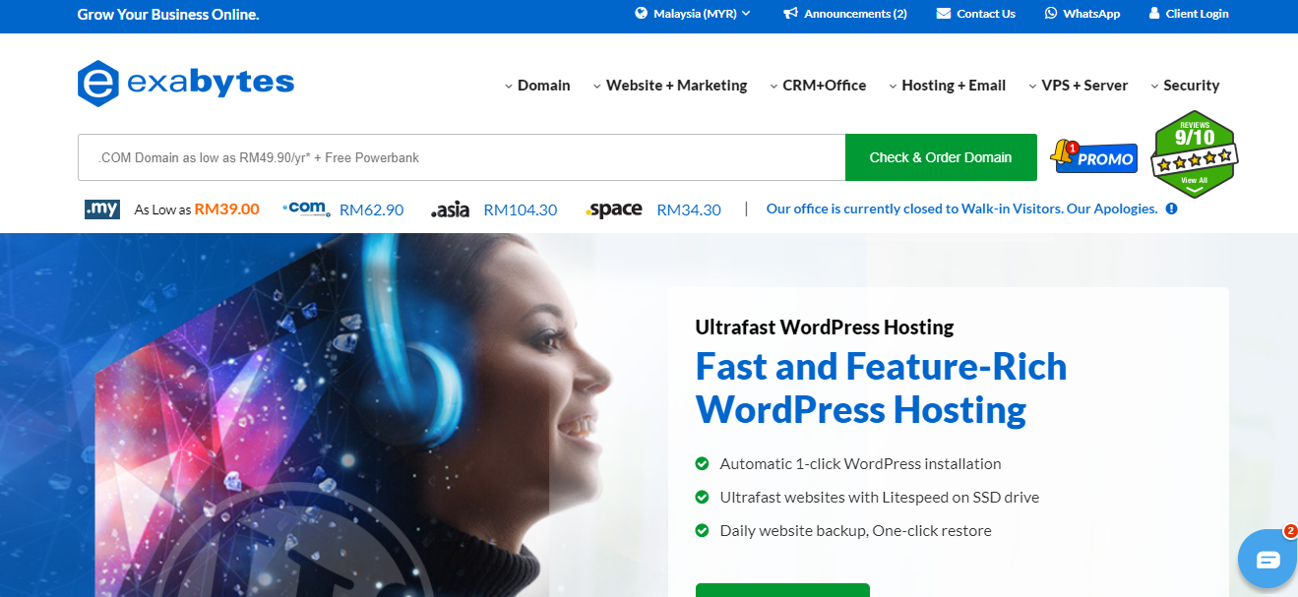Click the Exabytes logo

tap(186, 84)
